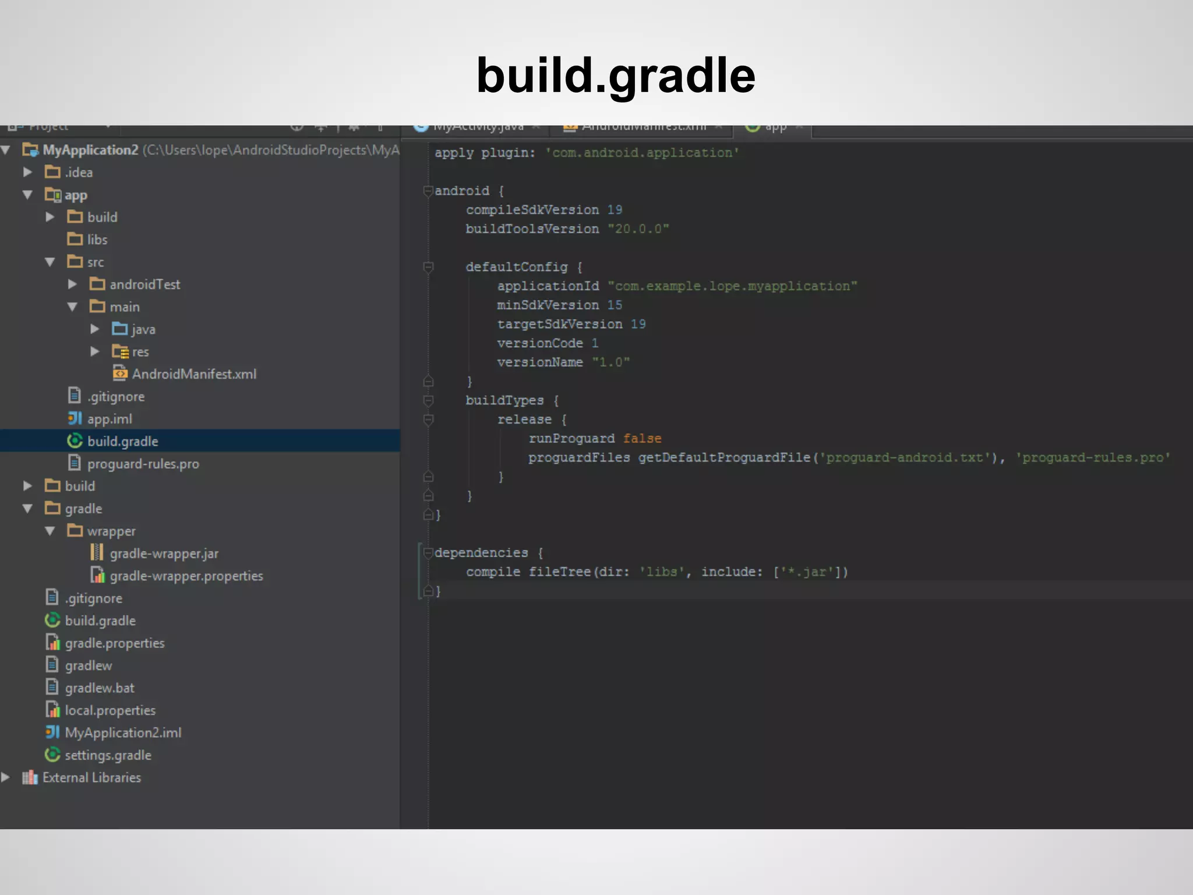Click the gradle-wrapper.jar archive icon

pos(97,552)
